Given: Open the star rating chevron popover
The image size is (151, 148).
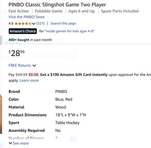Looking at the screenshot, I should 34,24.
